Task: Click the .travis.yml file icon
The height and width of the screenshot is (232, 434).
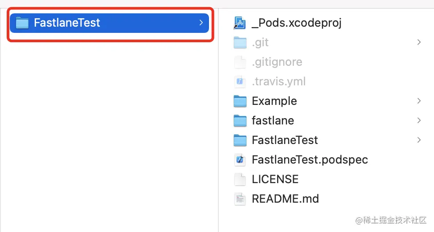Action: (240, 81)
